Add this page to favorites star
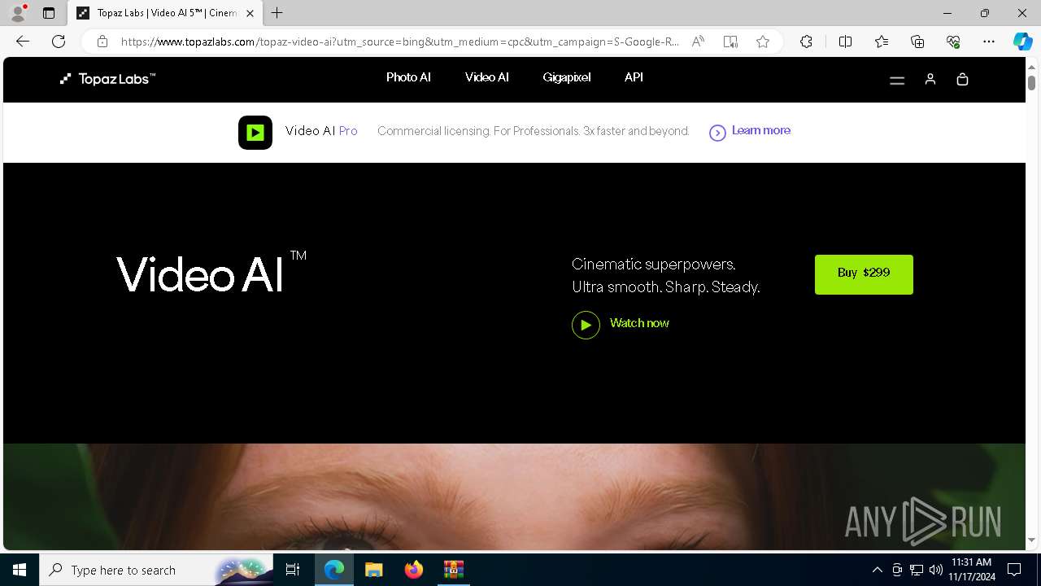1041x586 pixels. click(x=763, y=42)
